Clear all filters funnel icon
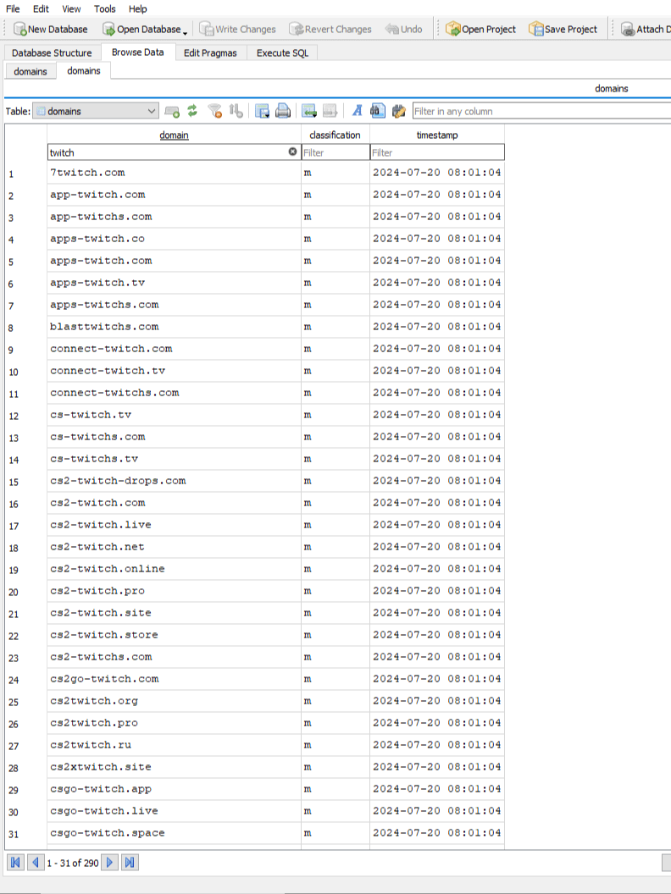This screenshot has width=671, height=894. pos(215,111)
